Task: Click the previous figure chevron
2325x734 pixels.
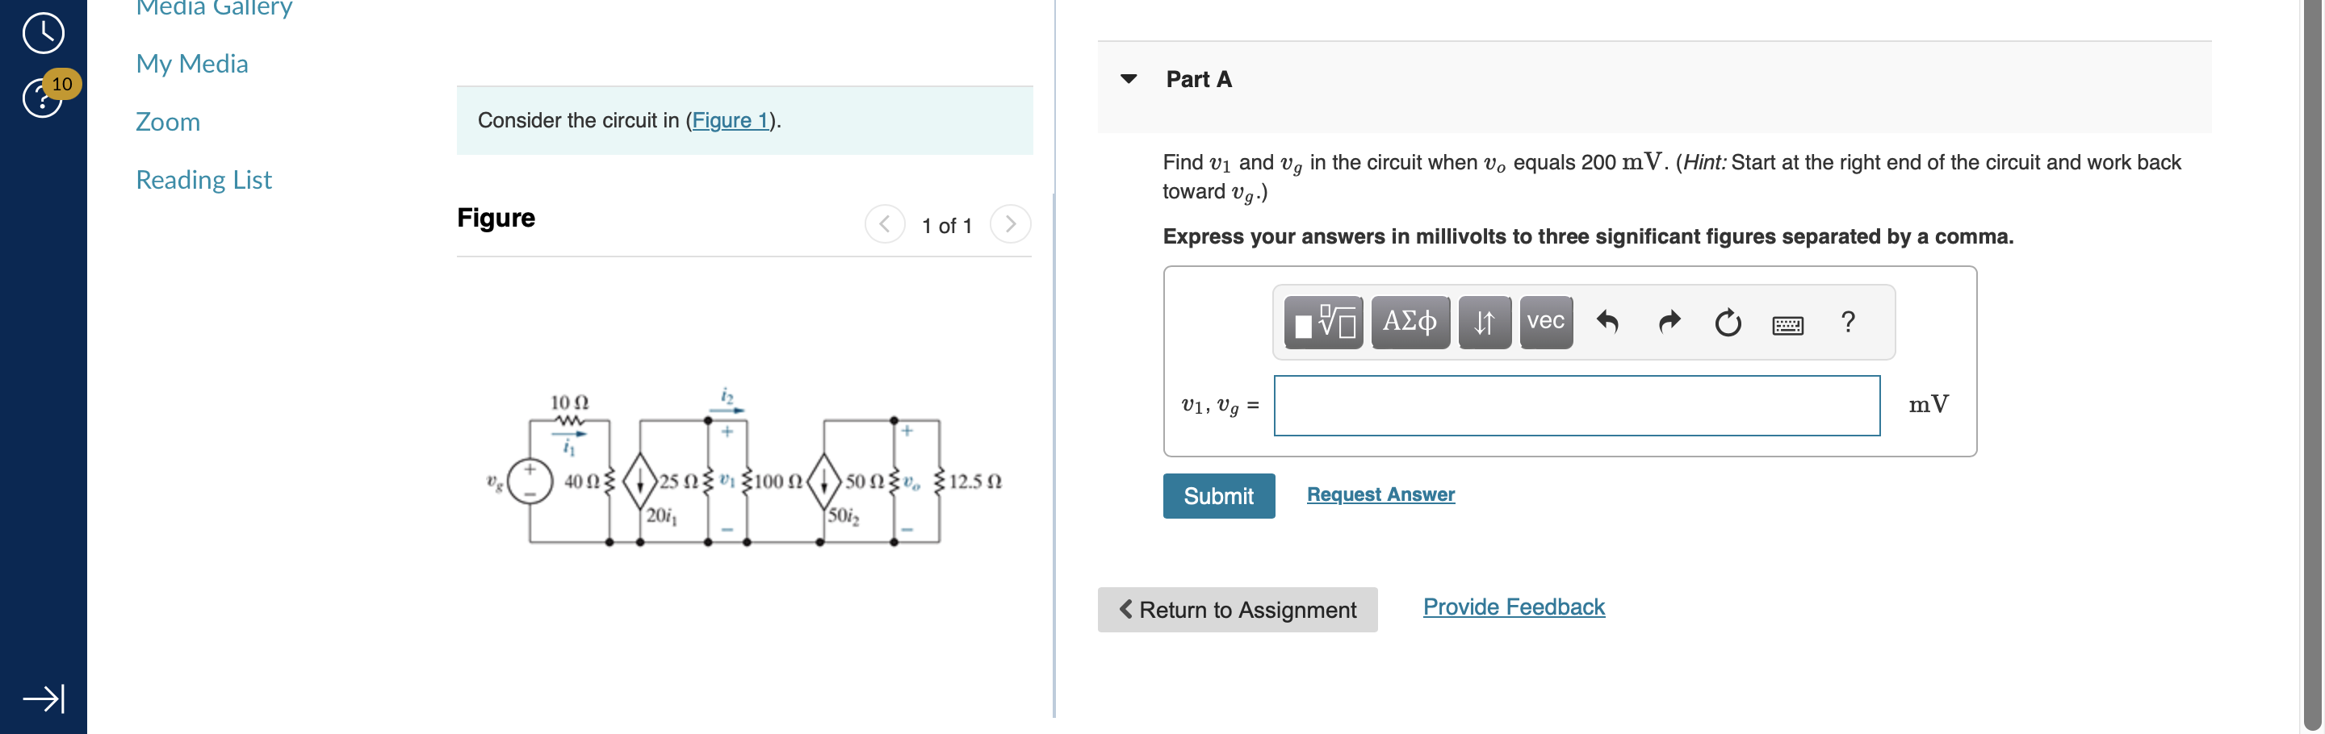Action: tap(885, 224)
